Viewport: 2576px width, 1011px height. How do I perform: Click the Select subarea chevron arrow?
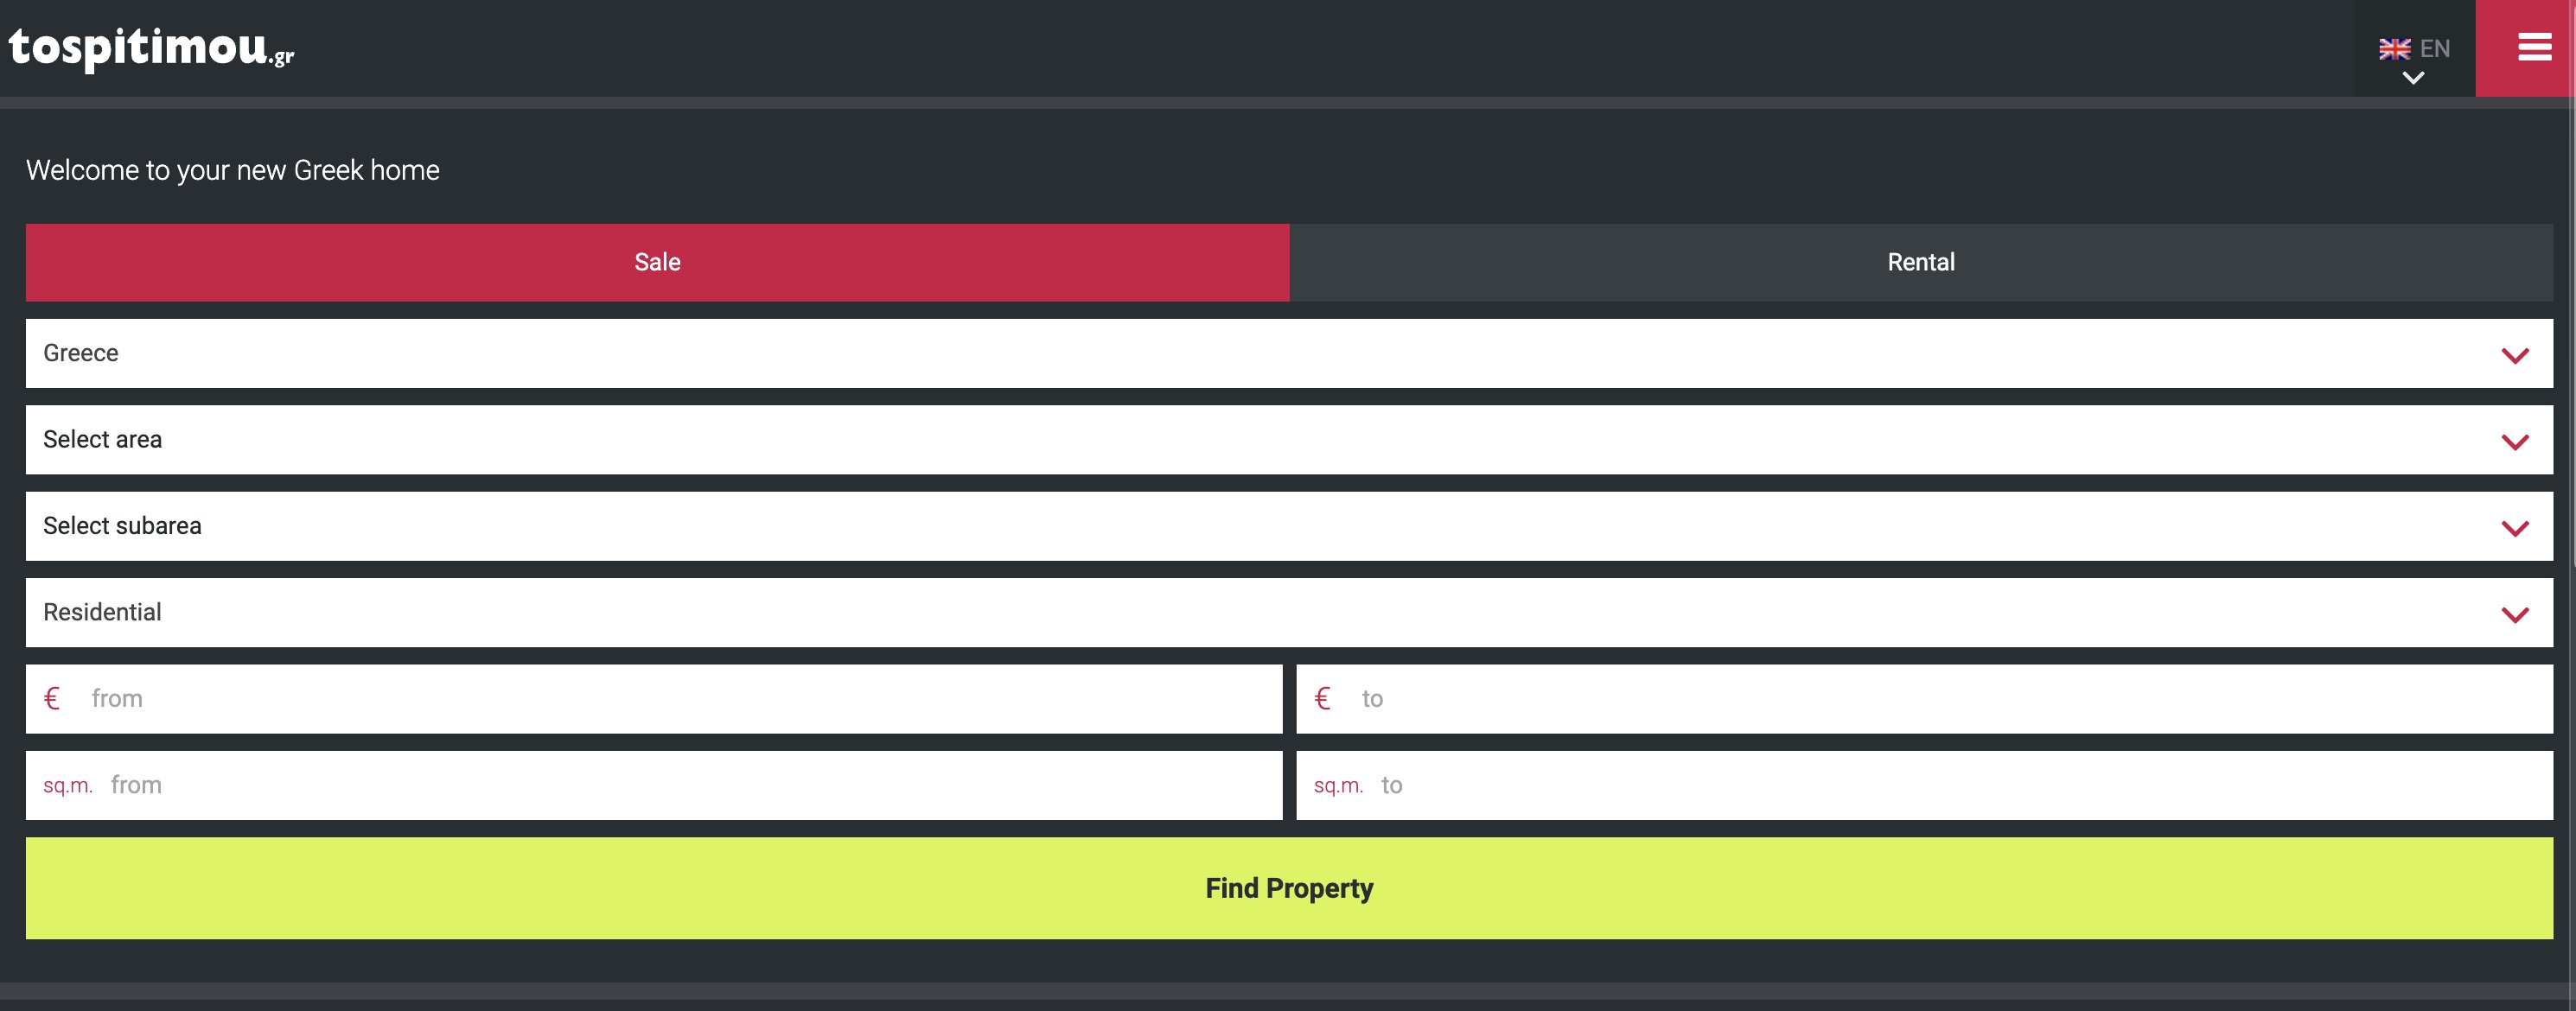[x=2514, y=527]
